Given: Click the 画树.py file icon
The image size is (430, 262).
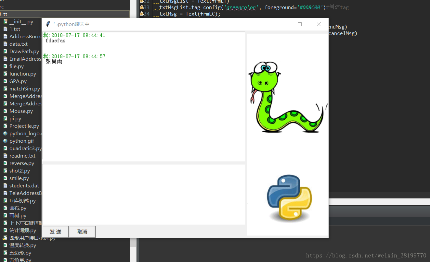Looking at the screenshot, I should [5, 215].
